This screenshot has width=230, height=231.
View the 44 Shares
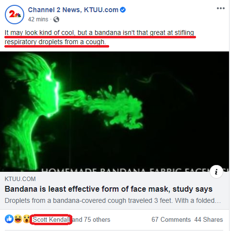tap(209, 219)
